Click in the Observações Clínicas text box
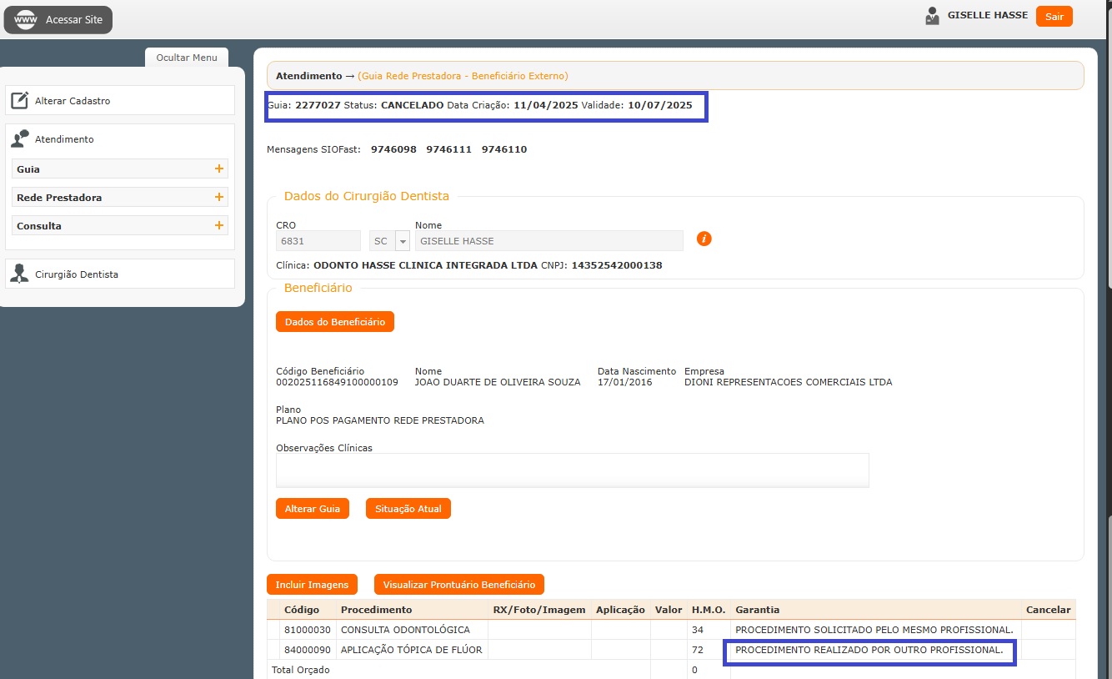1112x679 pixels. point(572,470)
